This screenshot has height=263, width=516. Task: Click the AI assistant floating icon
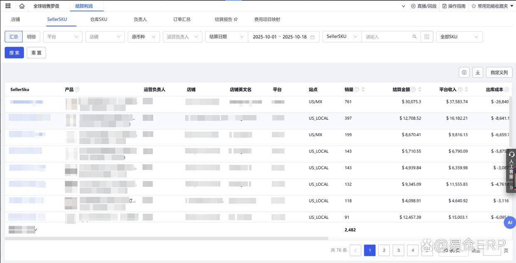[510, 223]
